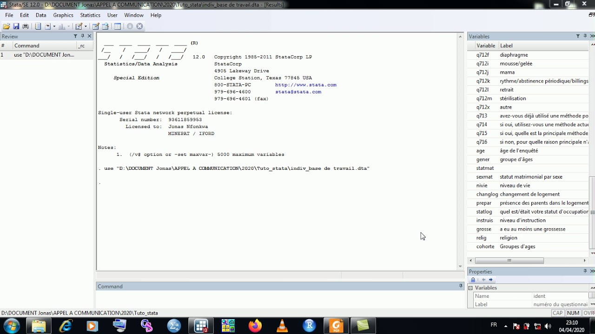The width and height of the screenshot is (595, 334).
Task: Click the Variable column header
Action: (486, 45)
